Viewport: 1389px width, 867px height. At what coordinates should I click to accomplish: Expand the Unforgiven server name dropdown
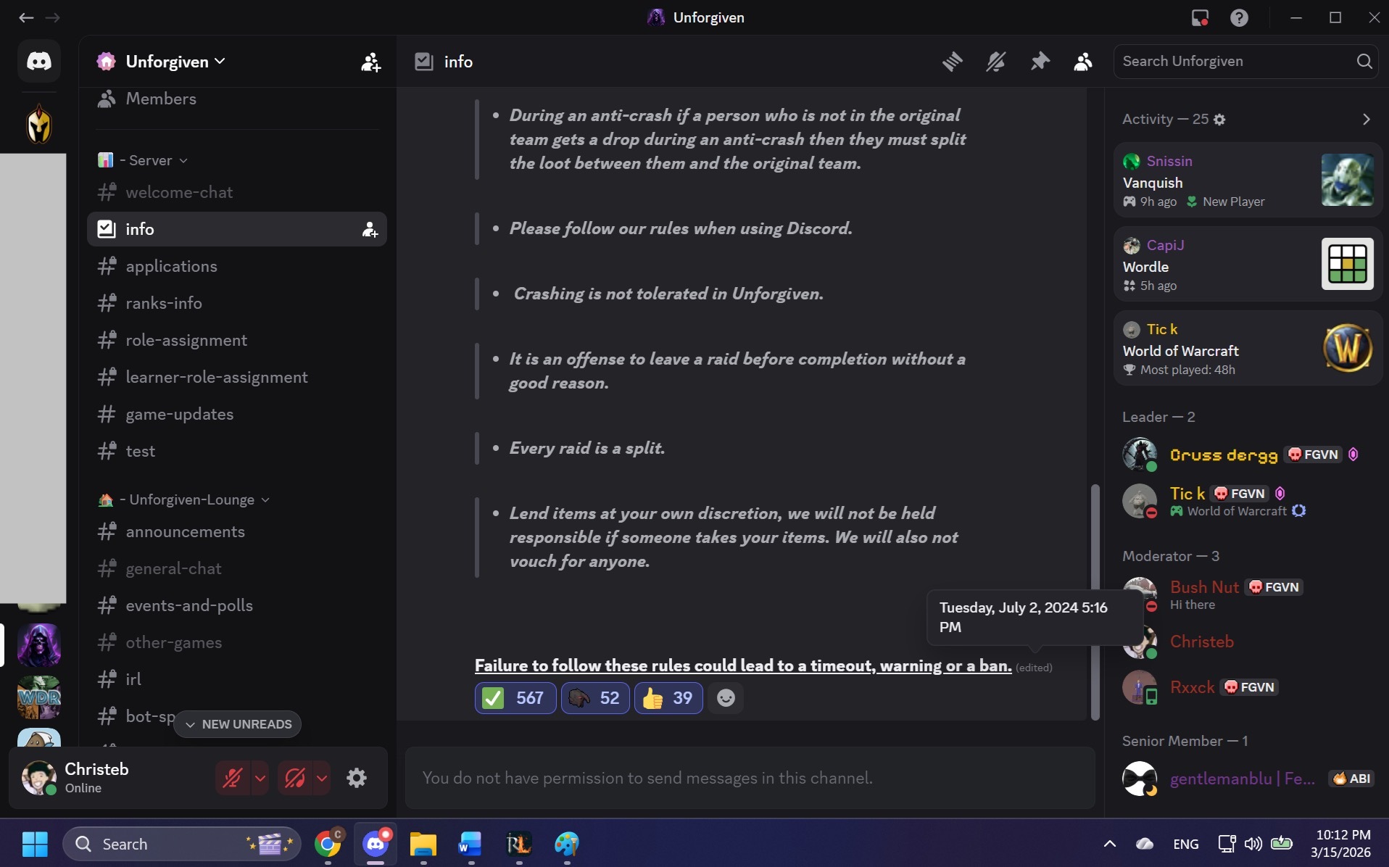click(174, 62)
